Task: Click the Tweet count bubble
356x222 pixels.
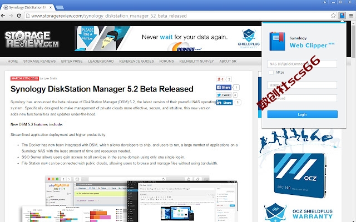Action: [x=235, y=95]
